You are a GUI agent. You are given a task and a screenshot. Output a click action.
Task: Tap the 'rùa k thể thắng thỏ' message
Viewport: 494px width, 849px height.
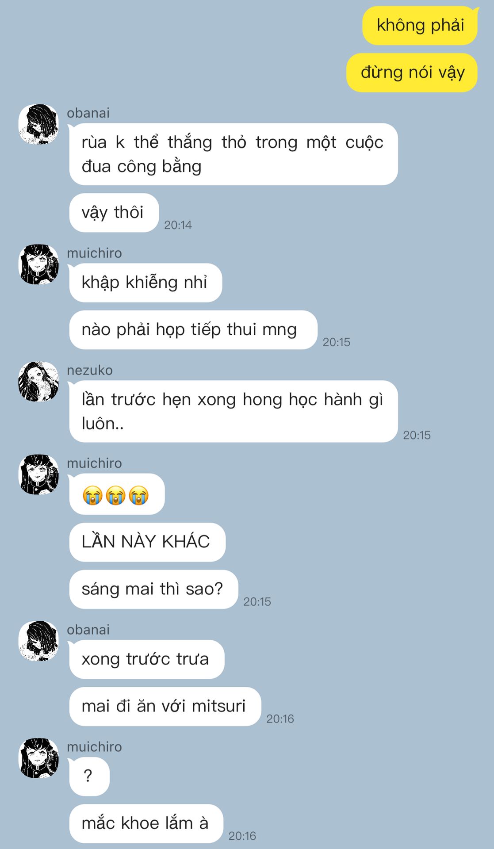pos(234,154)
